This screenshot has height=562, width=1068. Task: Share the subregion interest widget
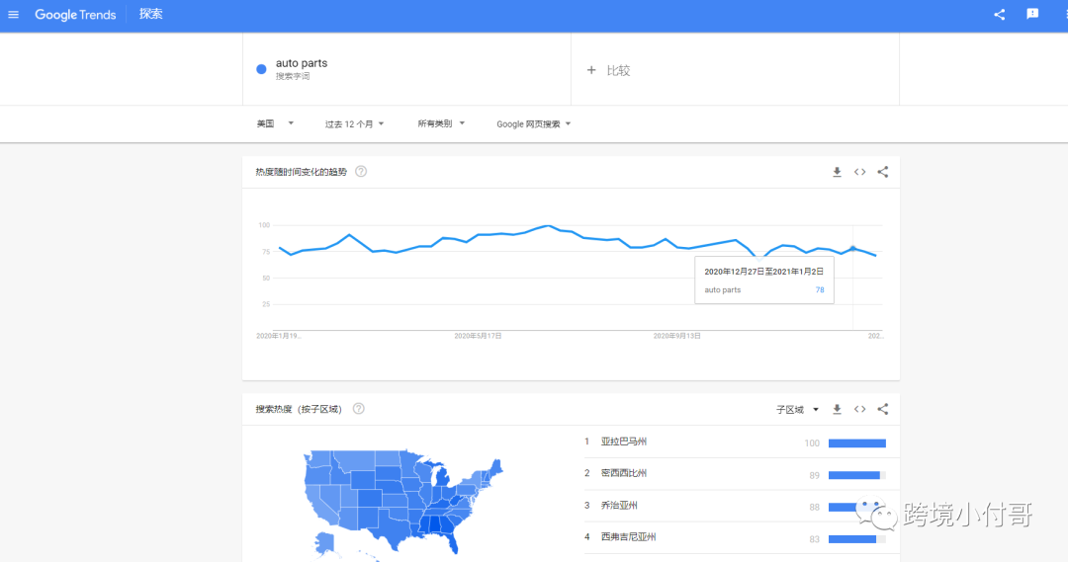pyautogui.click(x=883, y=410)
